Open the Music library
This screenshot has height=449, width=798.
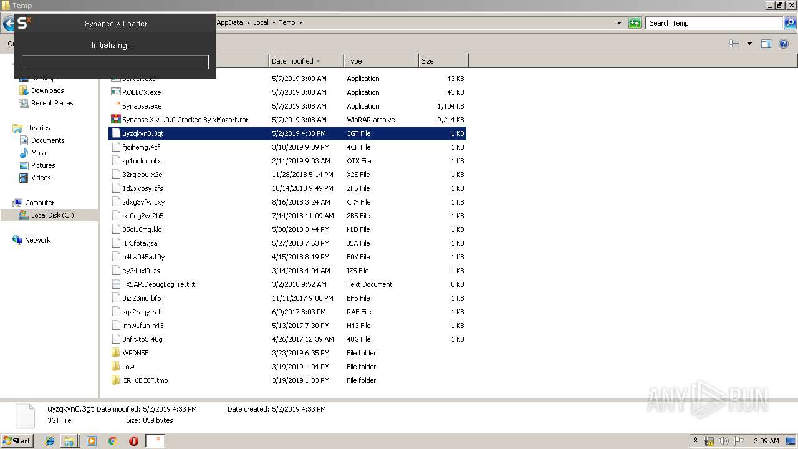[x=39, y=153]
